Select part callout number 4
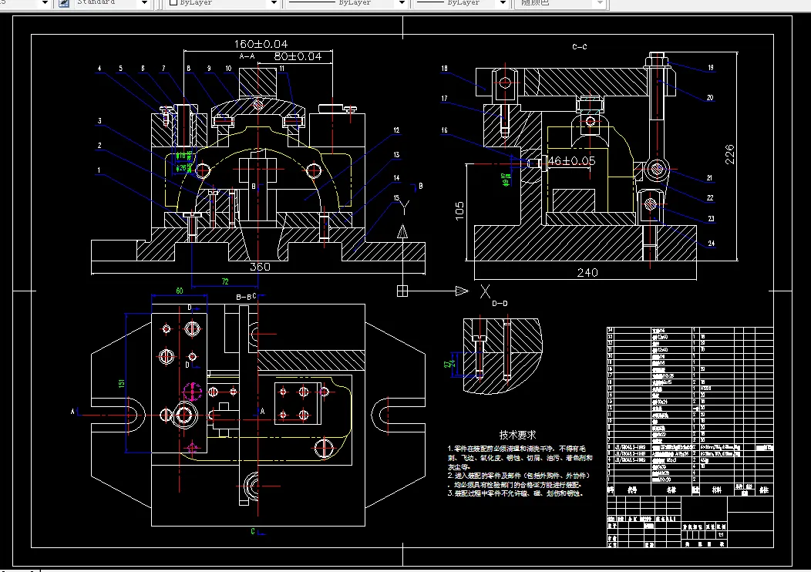811x572 pixels. [99, 69]
